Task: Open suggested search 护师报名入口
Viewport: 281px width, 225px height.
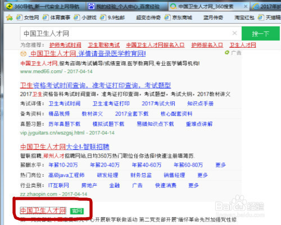Action: pyautogui.click(x=207, y=45)
